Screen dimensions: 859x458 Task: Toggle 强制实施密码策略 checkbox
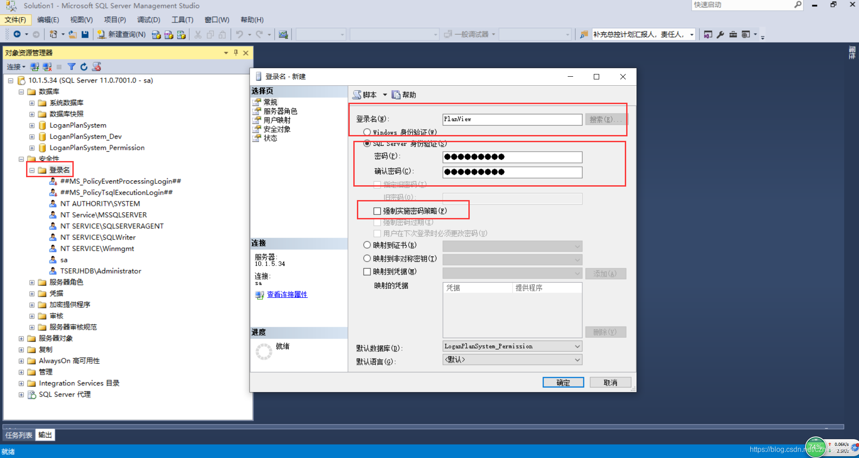point(377,211)
